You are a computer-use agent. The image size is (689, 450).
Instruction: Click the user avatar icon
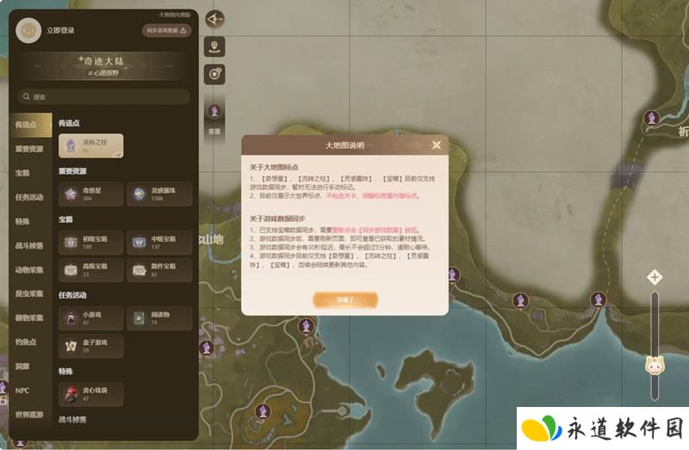28,30
